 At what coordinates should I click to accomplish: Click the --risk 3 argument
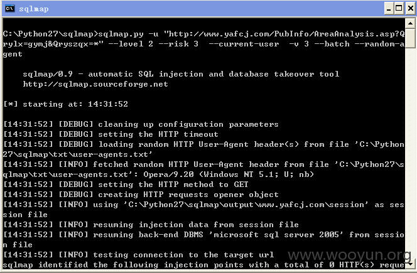coord(178,44)
